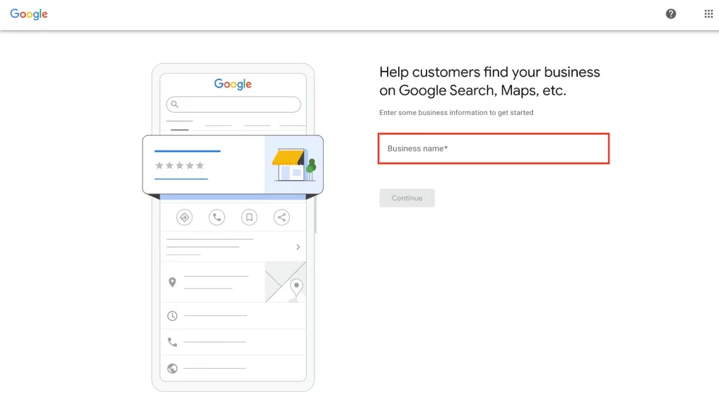
Task: Click the Continue button
Action: (x=407, y=198)
